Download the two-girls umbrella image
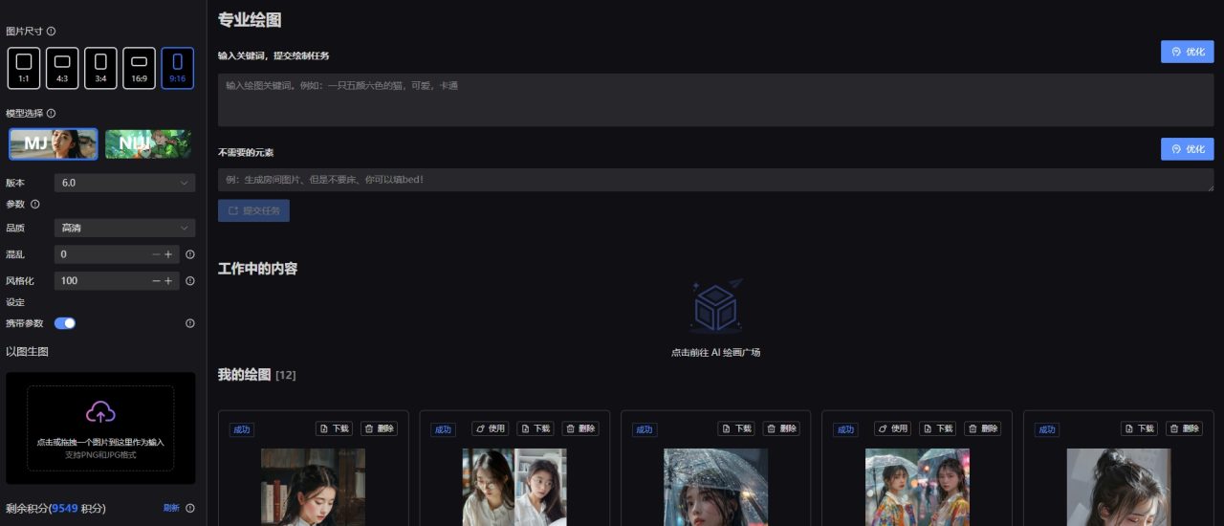1224x526 pixels. click(938, 428)
